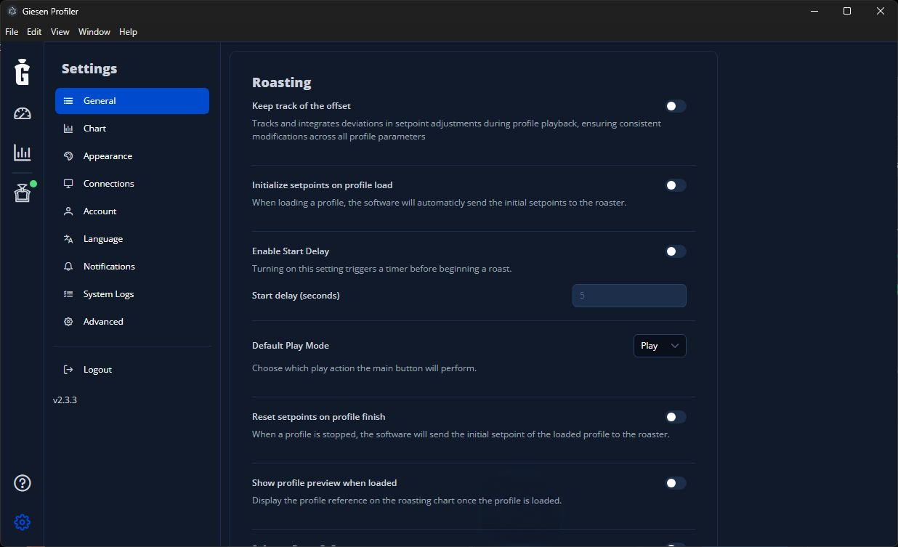The height and width of the screenshot is (547, 898).
Task: Click the version text v2.3.3
Action: click(65, 400)
